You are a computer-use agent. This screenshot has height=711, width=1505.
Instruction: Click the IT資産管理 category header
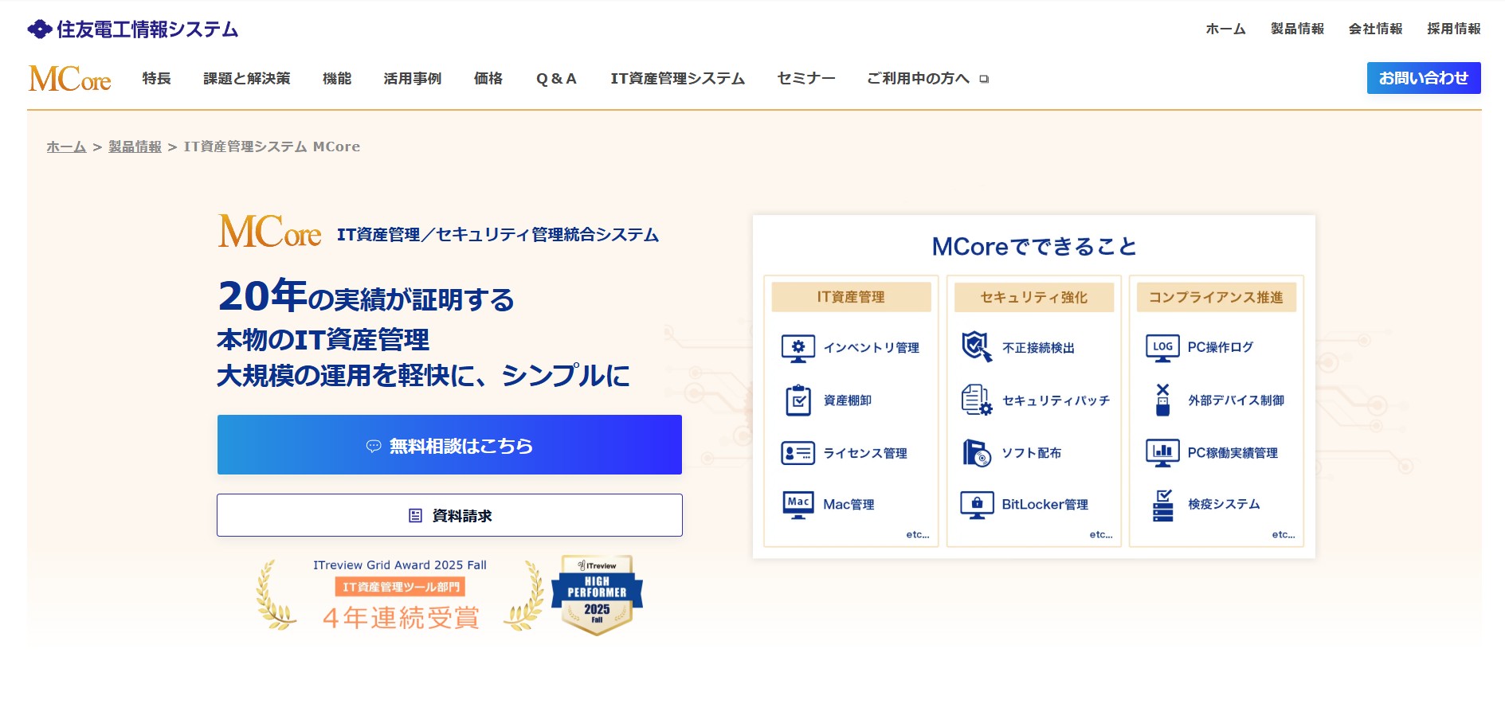[x=851, y=297]
